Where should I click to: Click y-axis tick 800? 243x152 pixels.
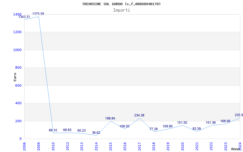[18, 67]
